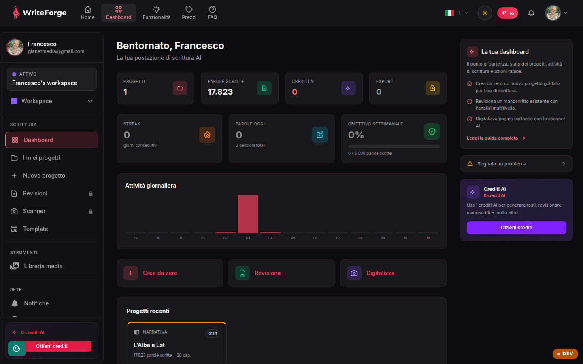Click La tua dashboard sparkle icon
Image resolution: width=583 pixels, height=364 pixels.
[x=472, y=52]
